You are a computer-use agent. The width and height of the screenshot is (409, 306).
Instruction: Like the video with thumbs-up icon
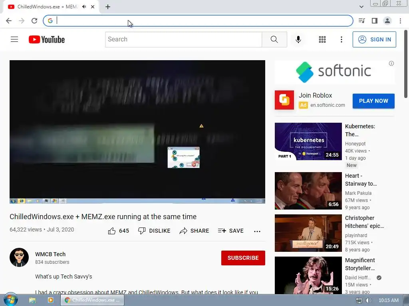112,231
